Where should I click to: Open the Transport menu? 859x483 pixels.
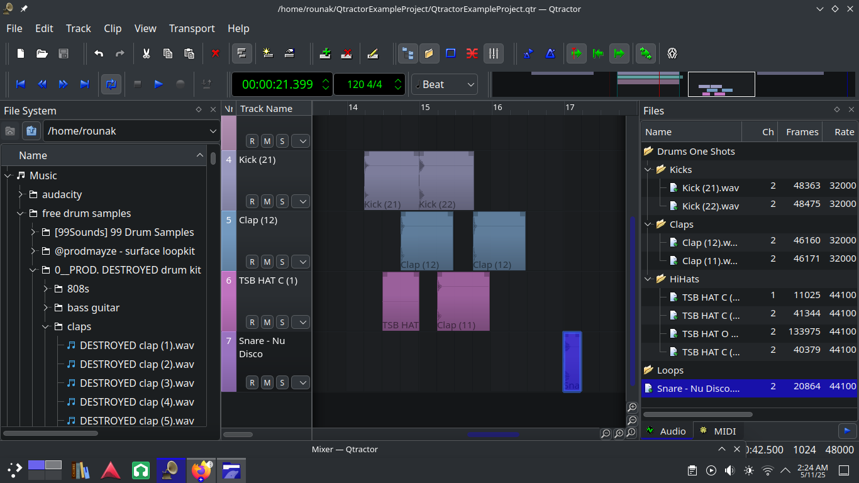click(192, 28)
